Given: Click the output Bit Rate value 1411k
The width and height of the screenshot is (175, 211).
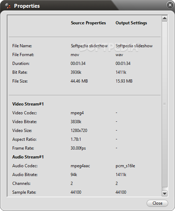Looking at the screenshot, I should tap(121, 72).
